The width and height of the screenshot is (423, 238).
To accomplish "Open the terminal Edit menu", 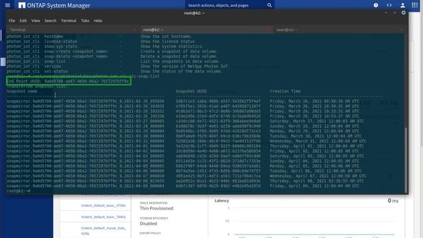I will 23,20.
